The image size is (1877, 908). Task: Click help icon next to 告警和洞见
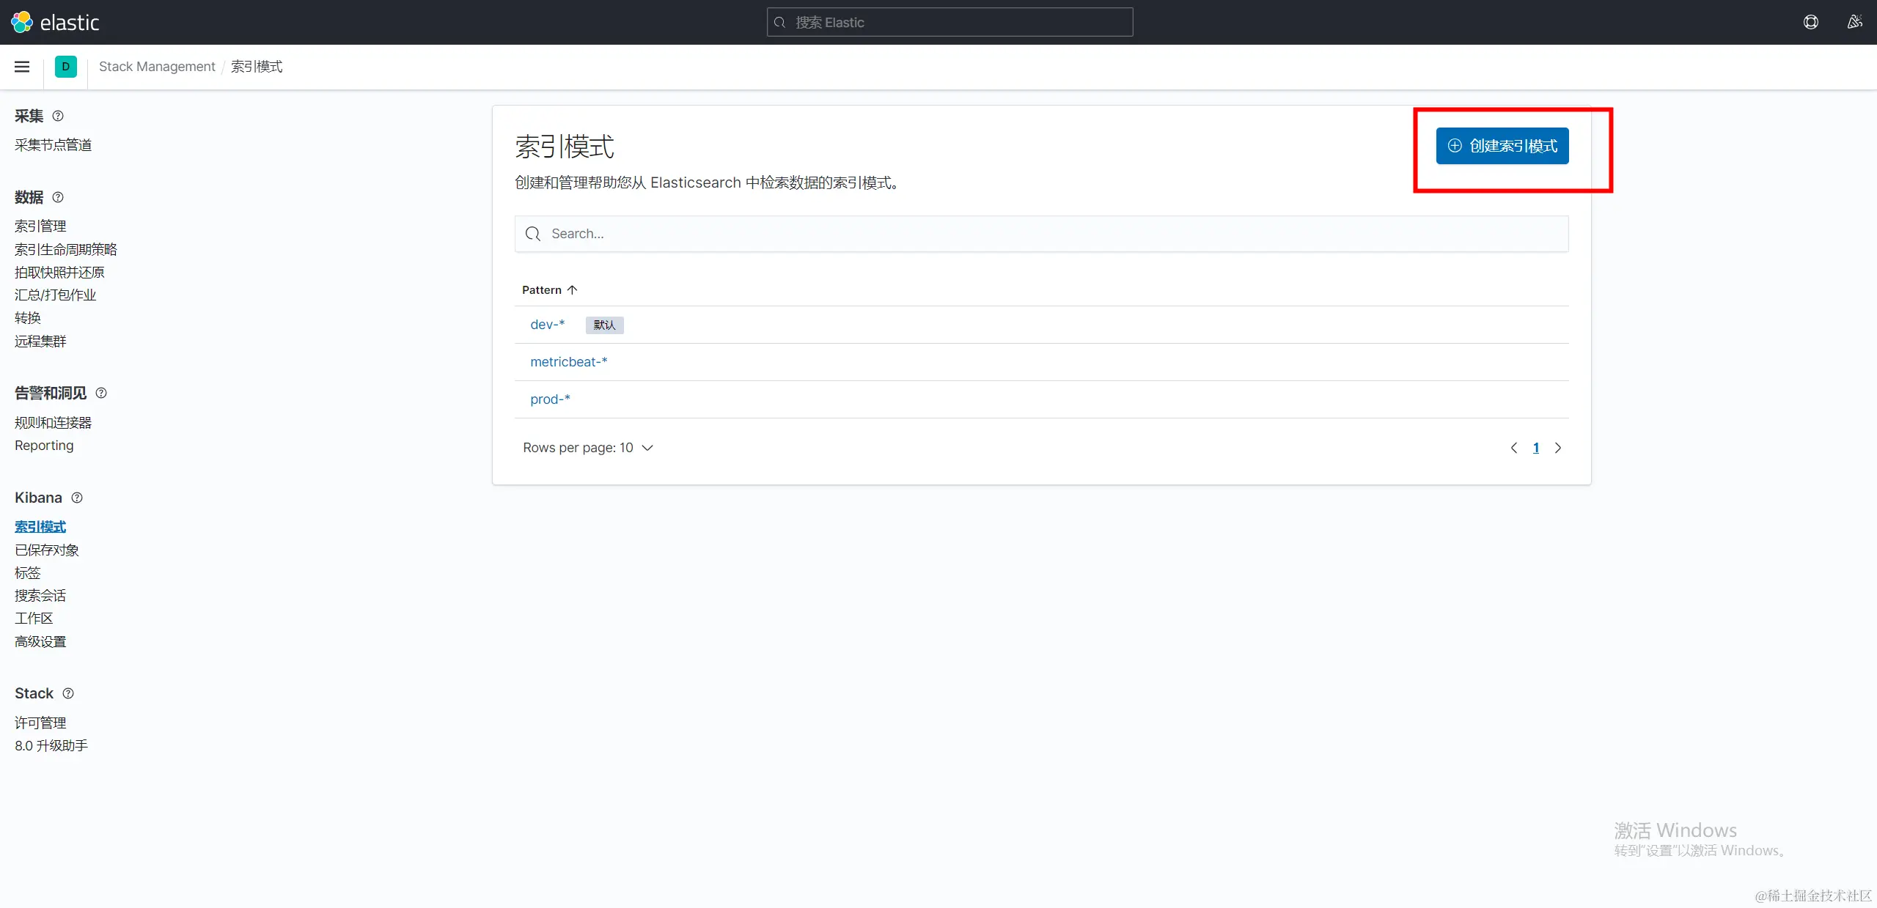point(101,393)
